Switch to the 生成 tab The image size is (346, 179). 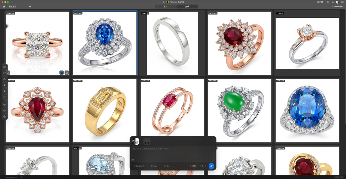pyautogui.click(x=187, y=7)
